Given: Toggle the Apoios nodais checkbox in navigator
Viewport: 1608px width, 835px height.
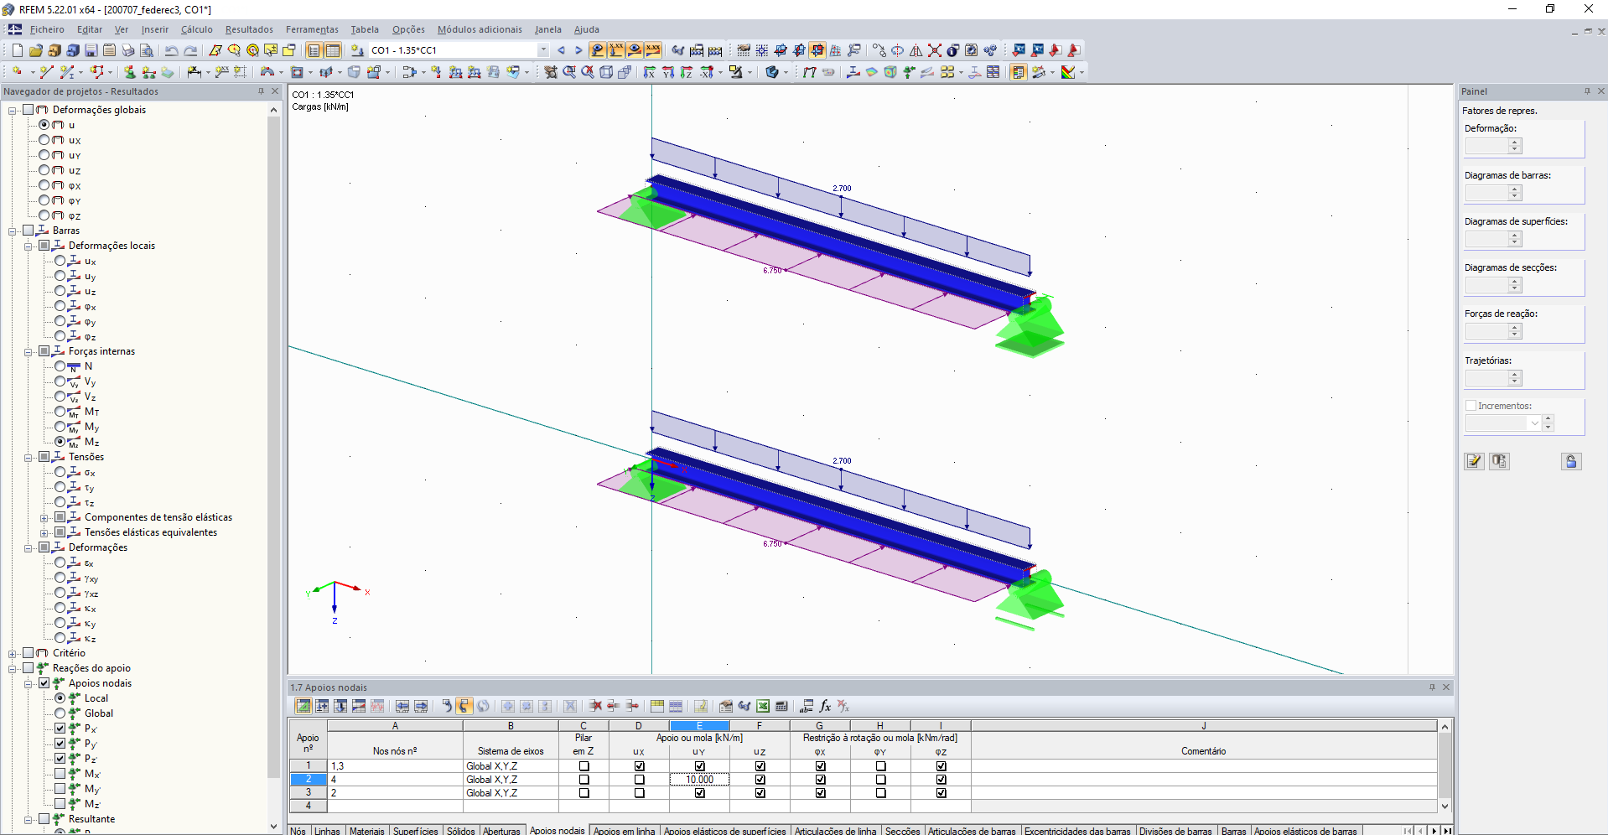Looking at the screenshot, I should point(44,683).
